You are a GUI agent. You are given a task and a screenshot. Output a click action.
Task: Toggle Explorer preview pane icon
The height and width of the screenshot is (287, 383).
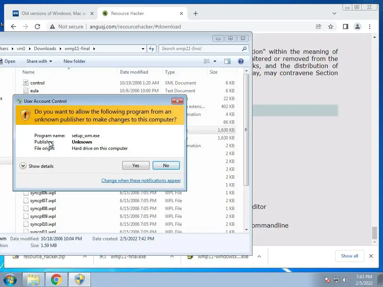coord(227,61)
